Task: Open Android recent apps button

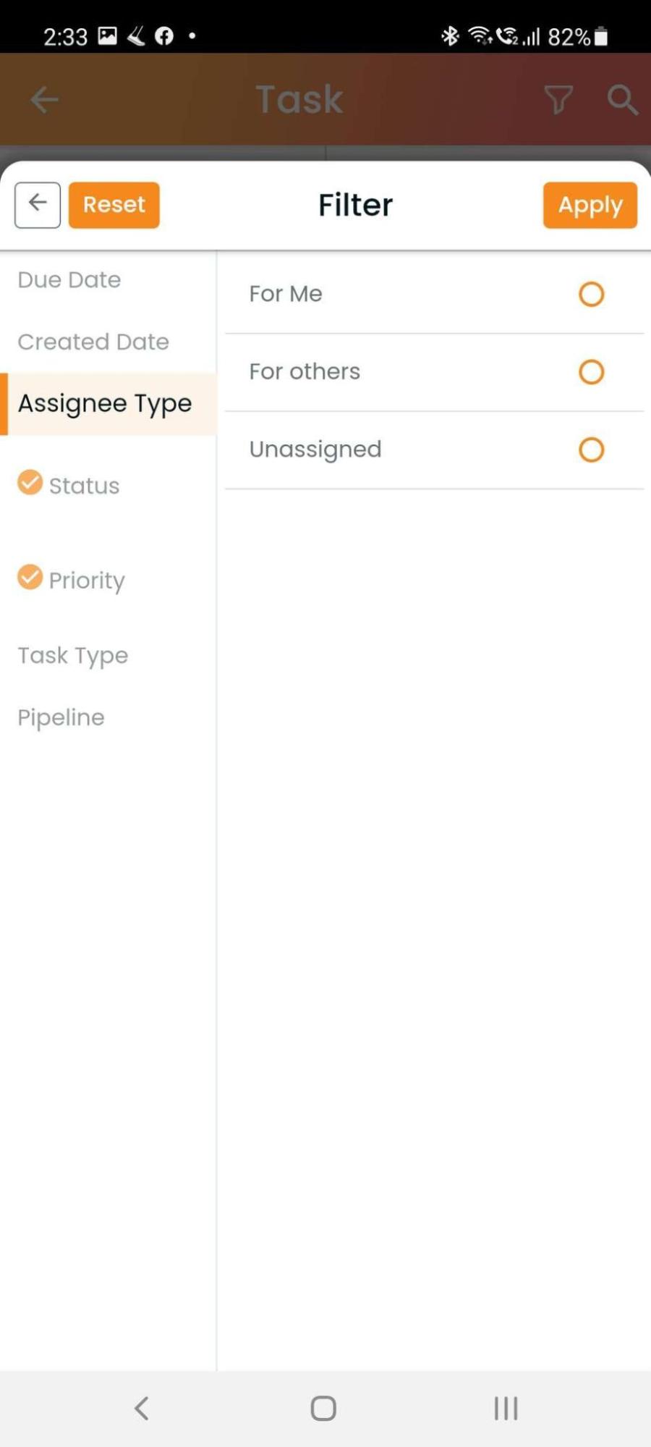Action: [506, 1408]
